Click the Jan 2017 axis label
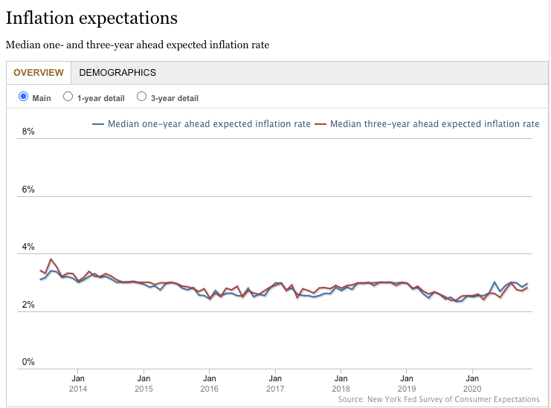551x408 pixels. click(274, 383)
